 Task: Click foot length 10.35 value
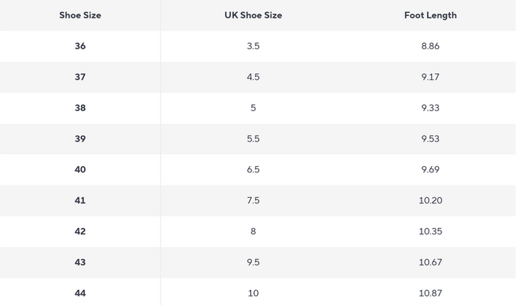point(430,232)
